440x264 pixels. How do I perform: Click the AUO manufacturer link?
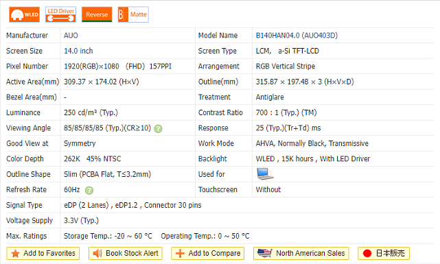71,36
